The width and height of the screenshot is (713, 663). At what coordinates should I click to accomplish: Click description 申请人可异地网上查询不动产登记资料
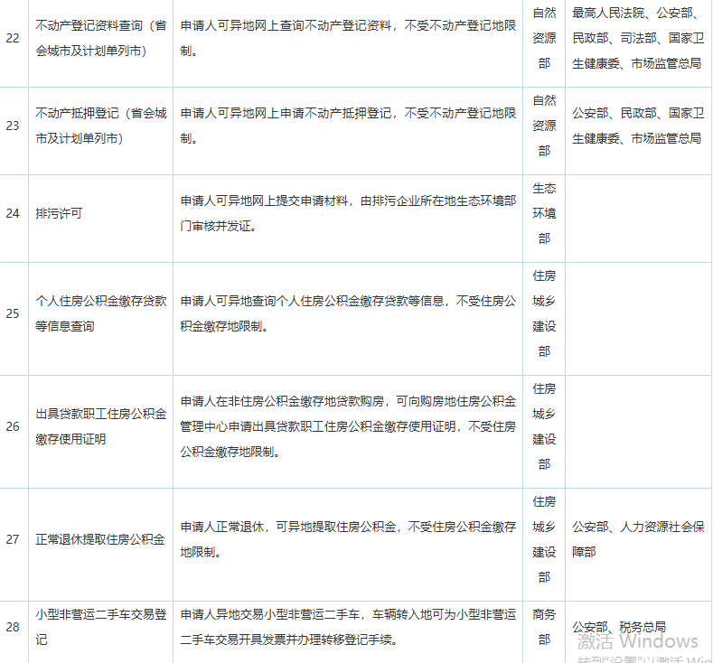(x=348, y=38)
